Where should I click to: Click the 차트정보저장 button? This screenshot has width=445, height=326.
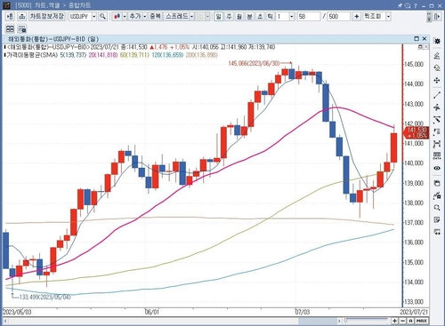46,16
